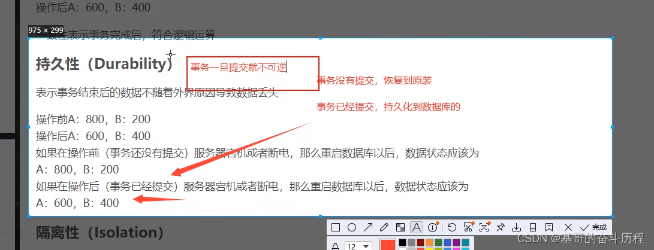Choose the black color swatch
The height and width of the screenshot is (250, 654).
(x=402, y=242)
